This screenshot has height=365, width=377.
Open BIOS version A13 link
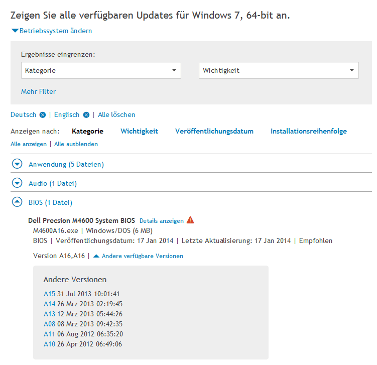click(x=50, y=314)
